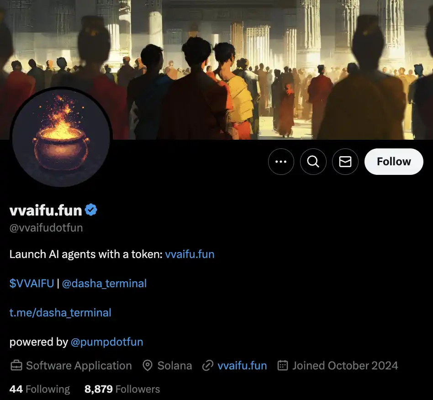This screenshot has height=400, width=433.
Task: Click the location pin icon beside Solana
Action: [x=148, y=365]
